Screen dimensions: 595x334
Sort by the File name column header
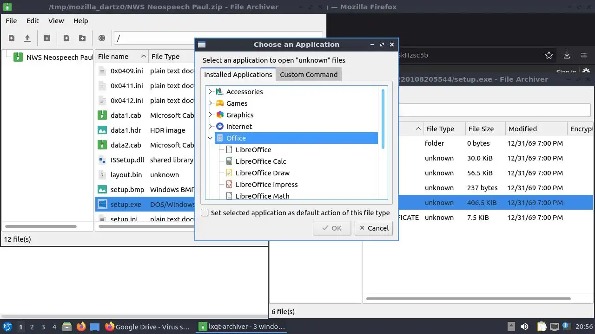[122, 56]
